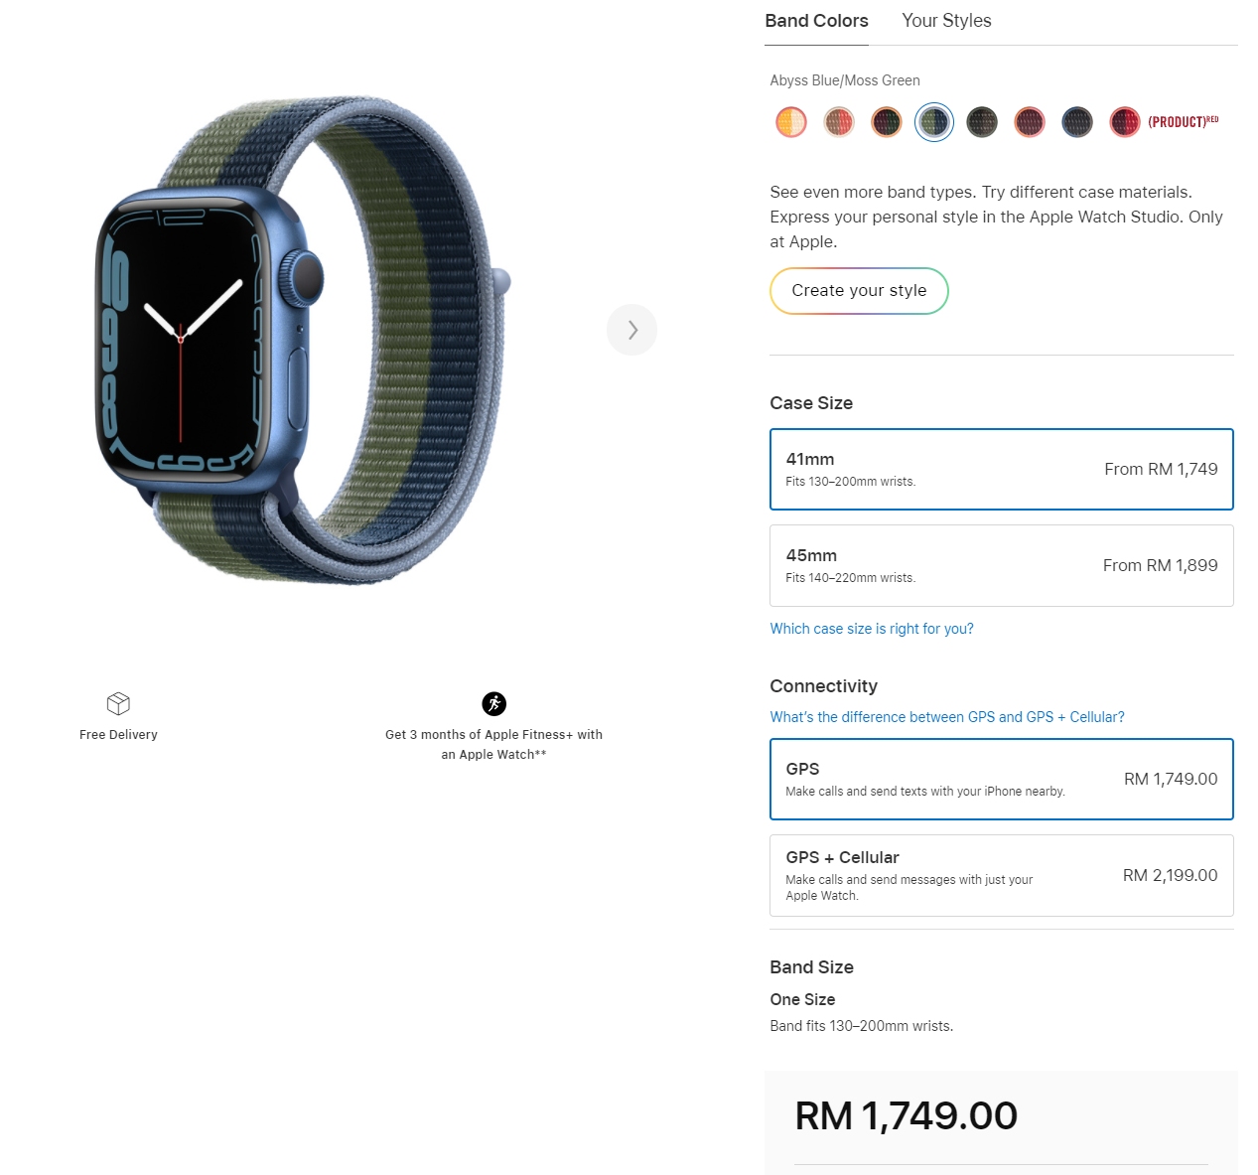
Task: Select the first yellow-pink band color swatch
Action: (791, 122)
